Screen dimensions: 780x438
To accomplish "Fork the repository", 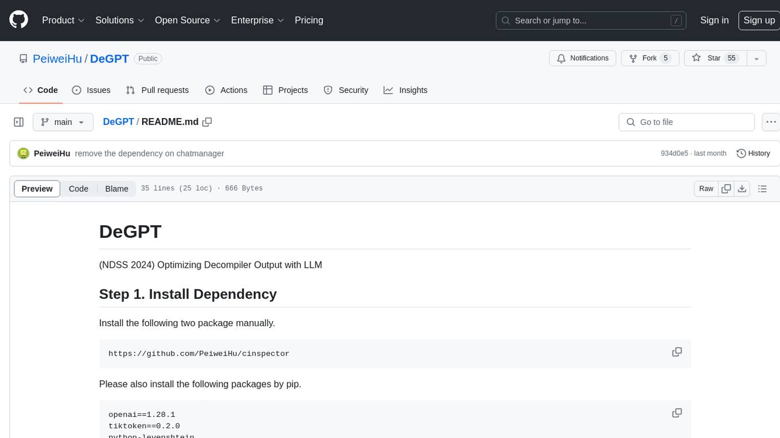I will 650,58.
